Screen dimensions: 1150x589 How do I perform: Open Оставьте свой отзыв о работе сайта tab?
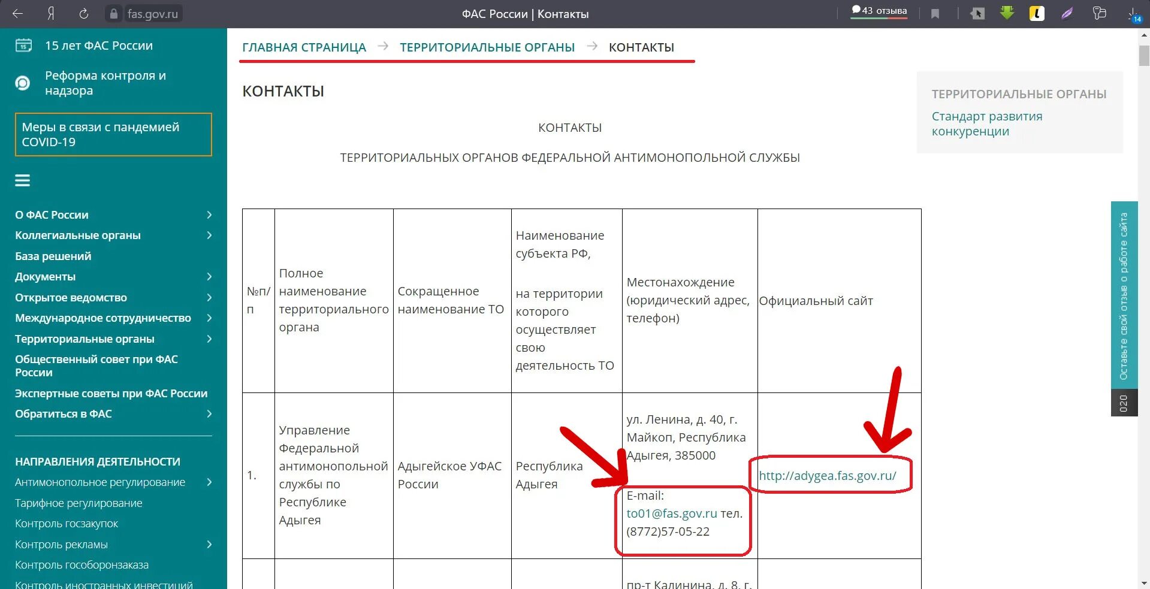tap(1124, 297)
